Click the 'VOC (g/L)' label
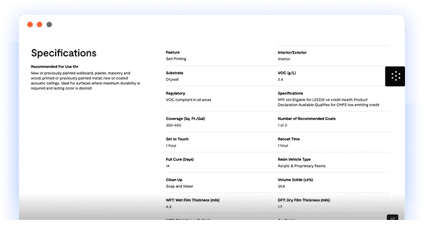424x245 pixels. [x=287, y=73]
